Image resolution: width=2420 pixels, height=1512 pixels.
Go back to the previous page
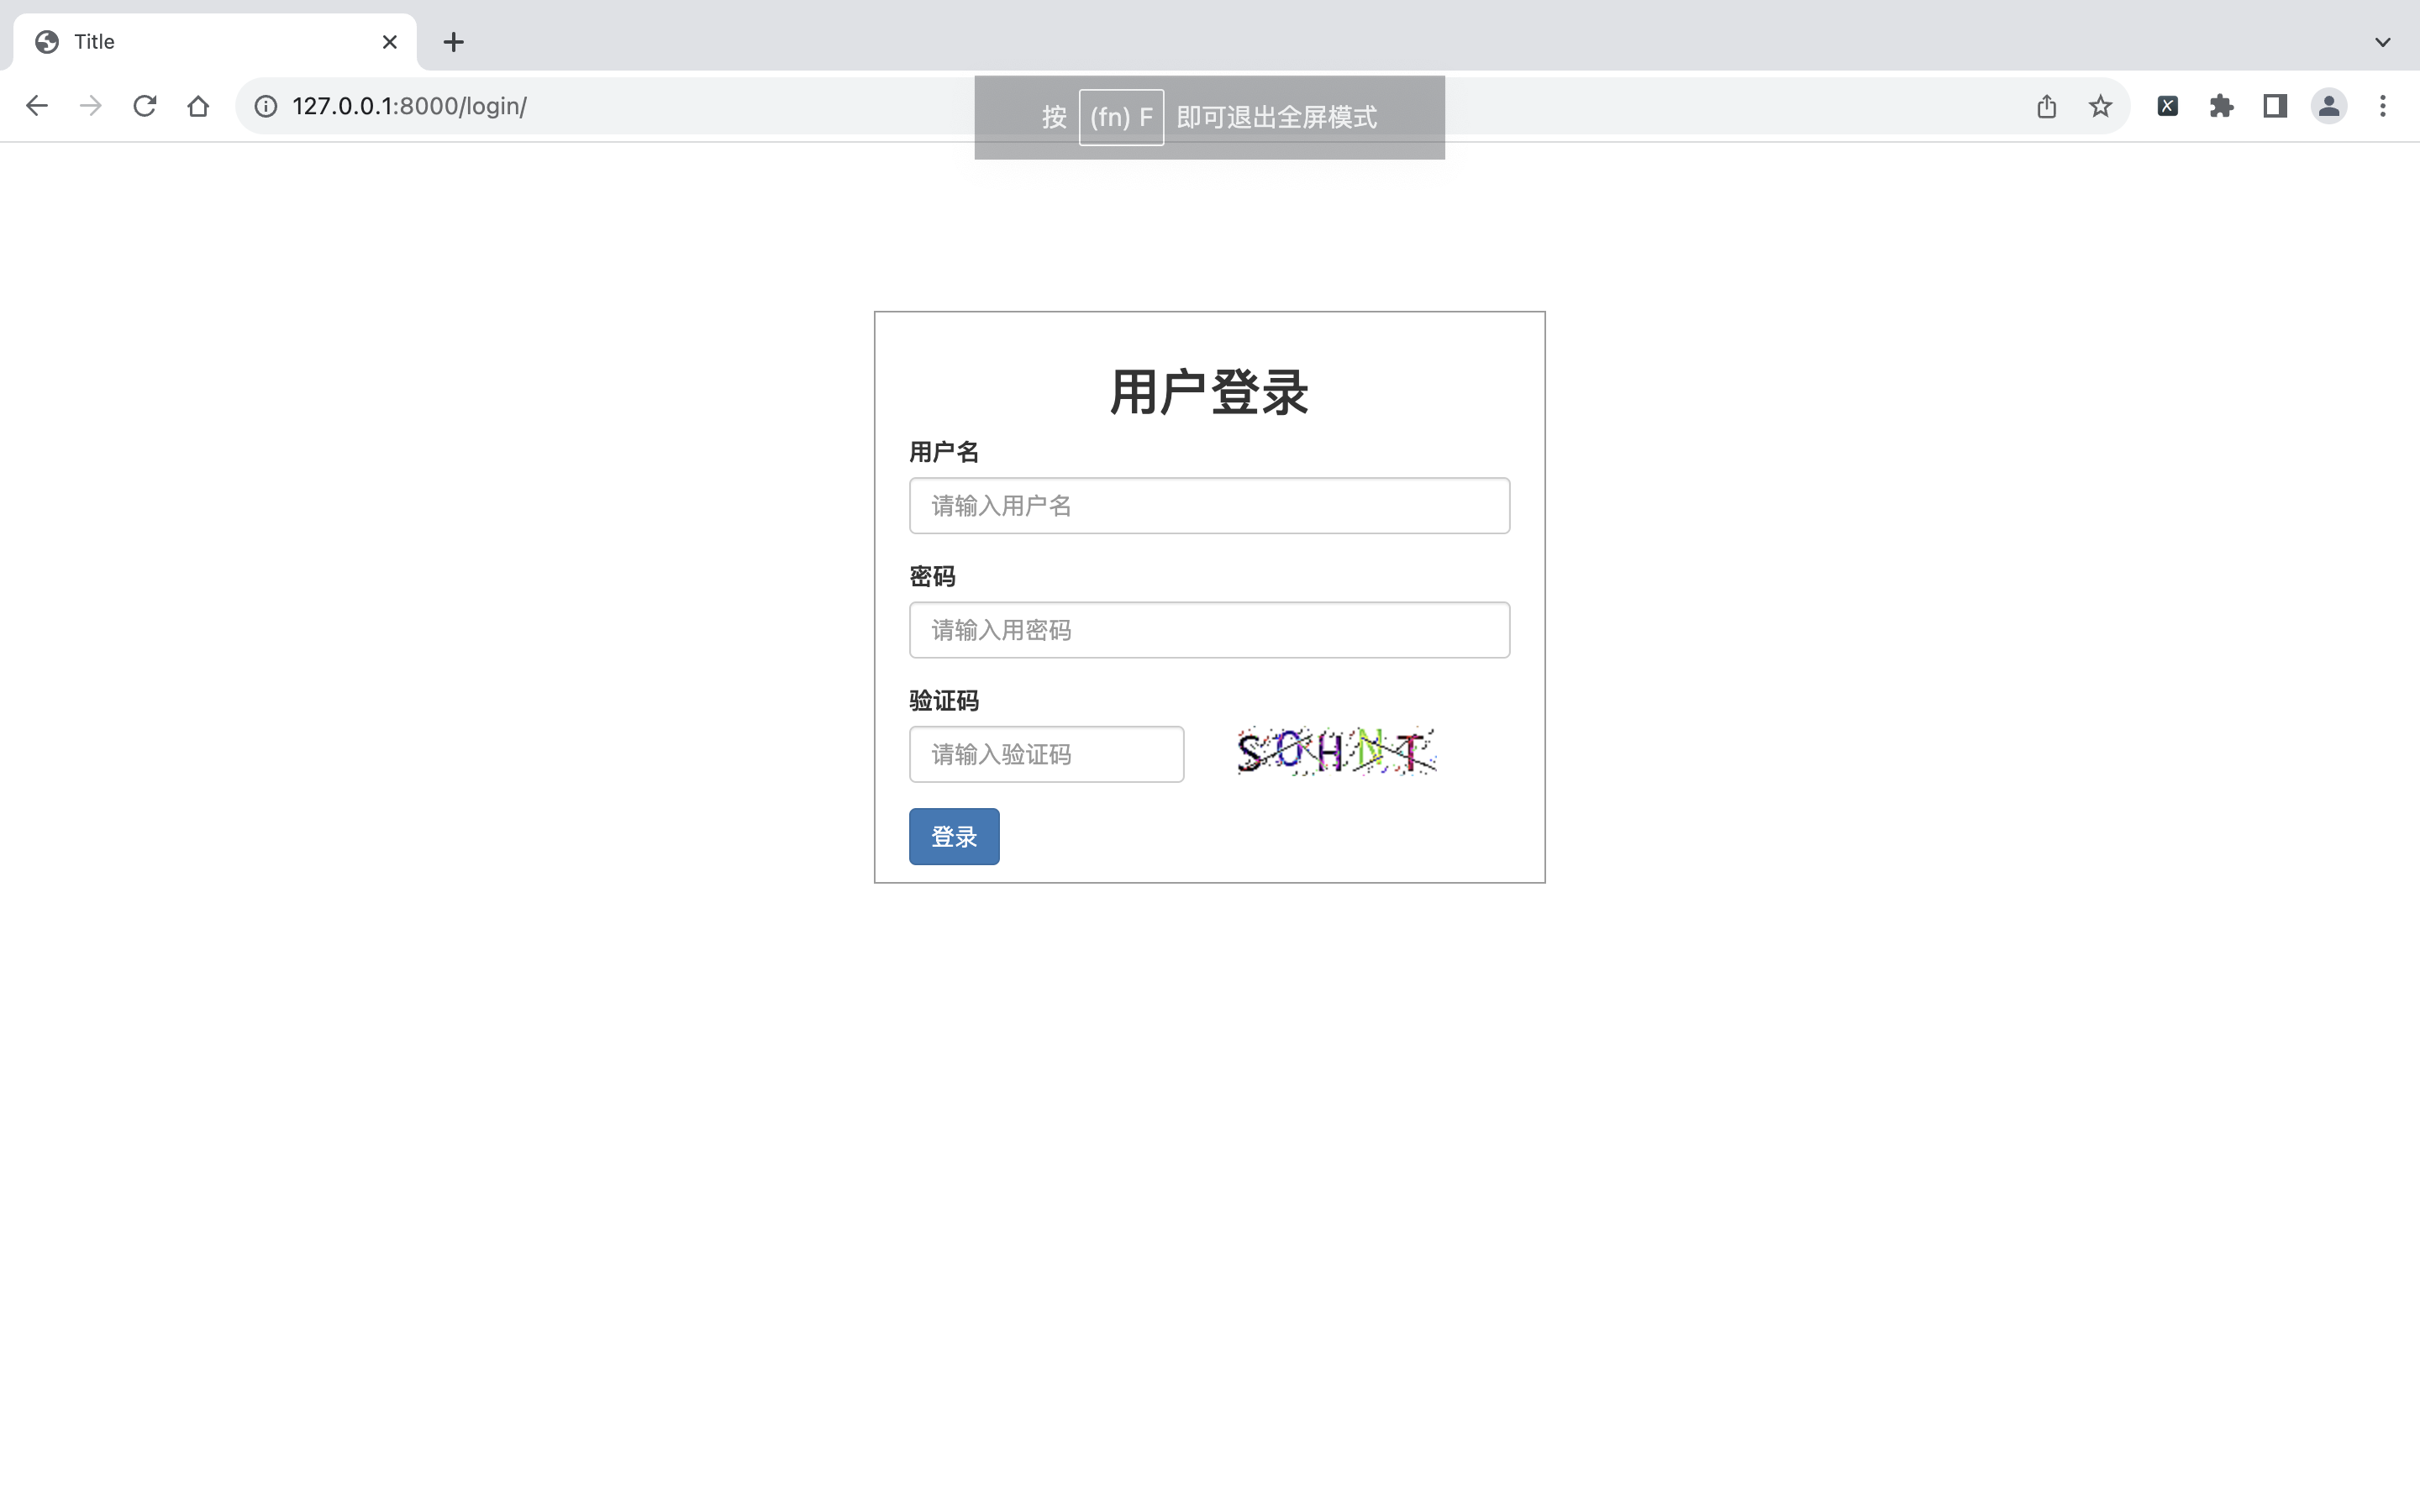tap(37, 106)
